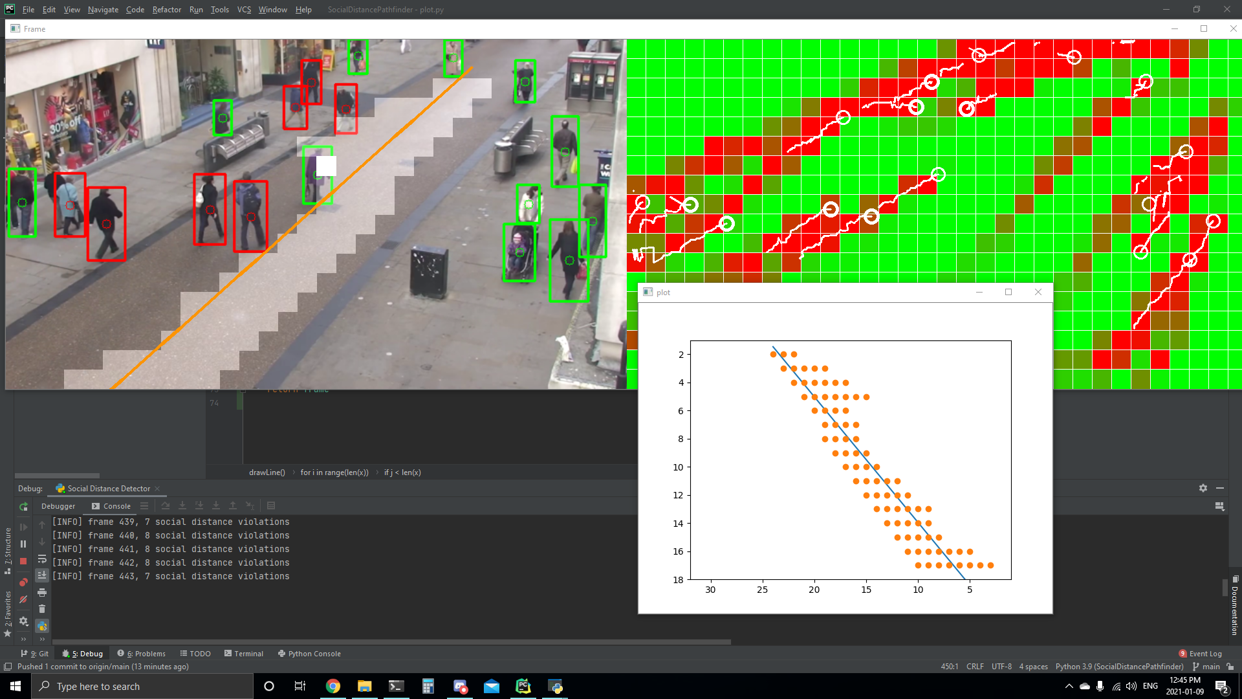Open debug panel settings gear at right
1242x699 pixels.
(x=1203, y=488)
